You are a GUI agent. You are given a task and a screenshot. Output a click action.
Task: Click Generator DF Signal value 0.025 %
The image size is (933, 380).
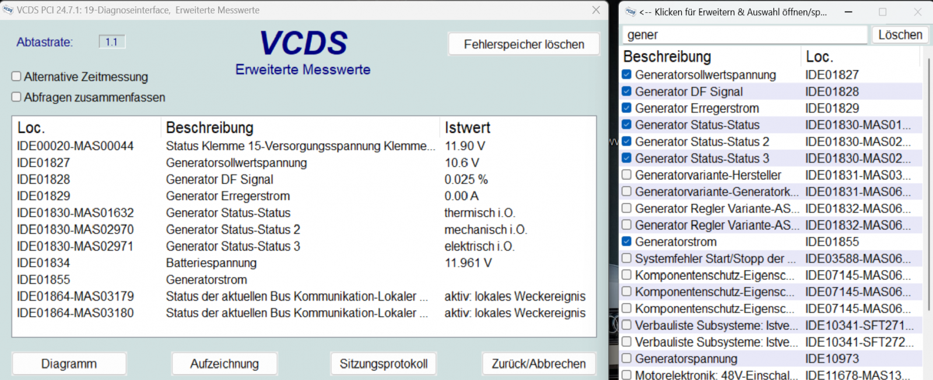466,179
